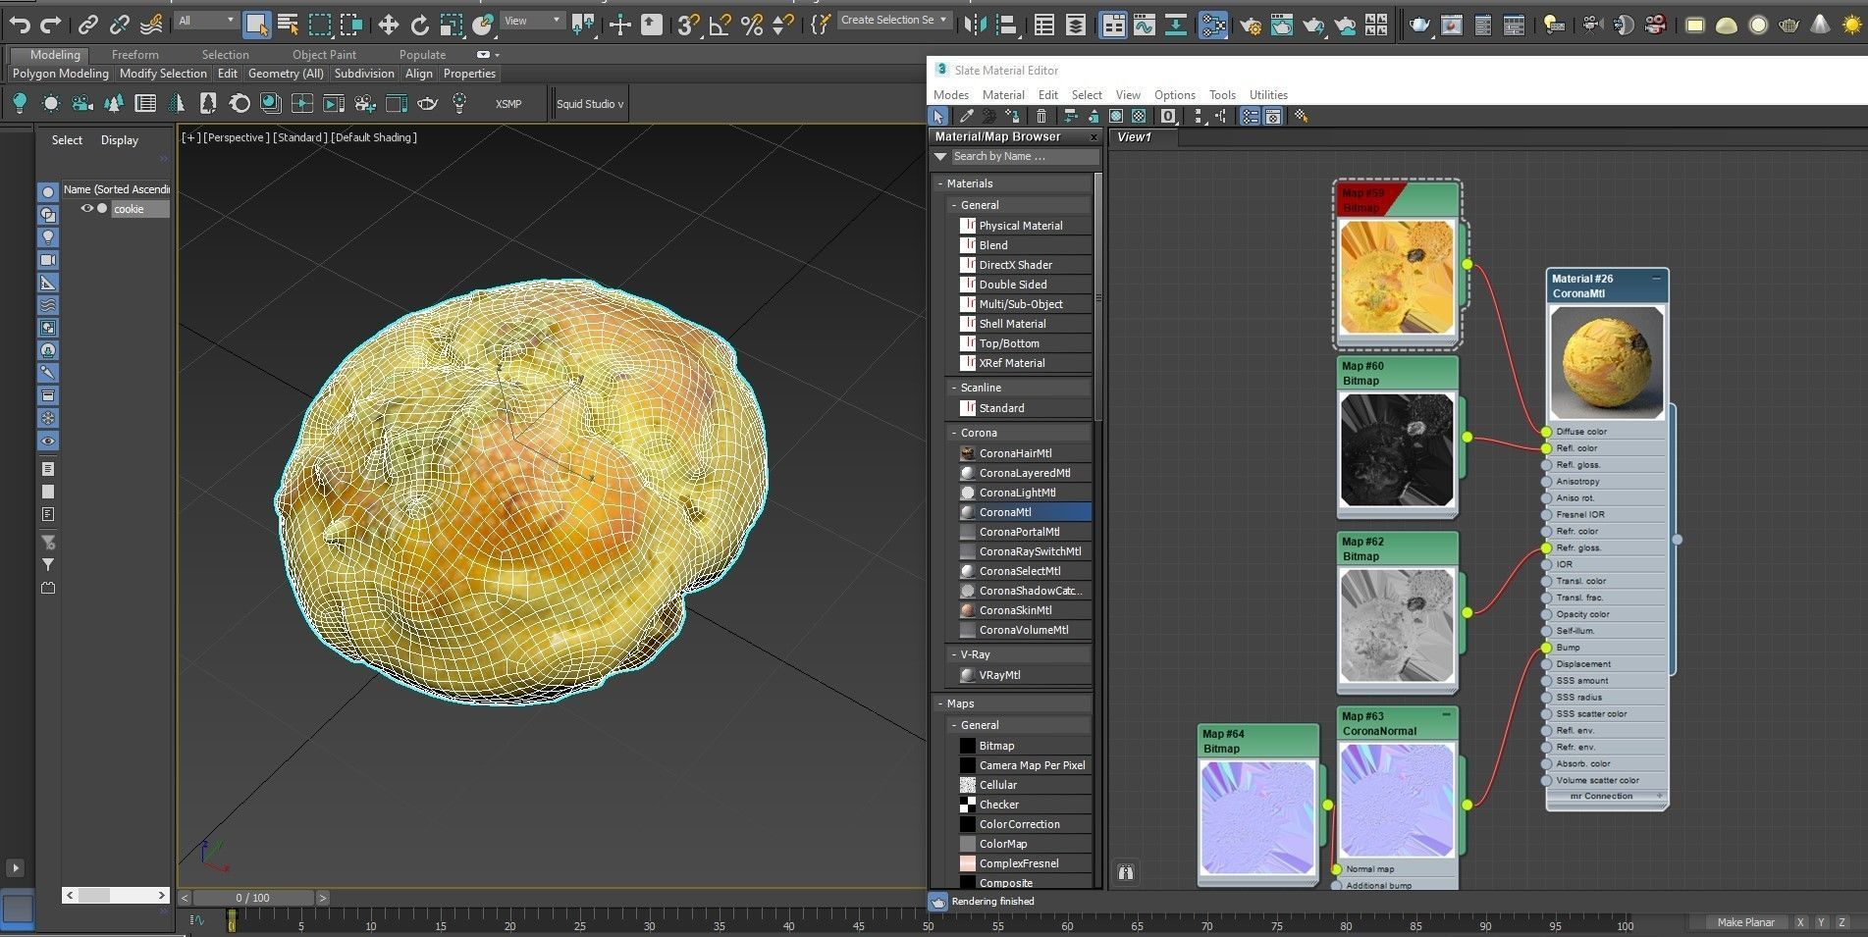Image resolution: width=1868 pixels, height=937 pixels.
Task: Collapse the Maps group in browser
Action: click(940, 703)
